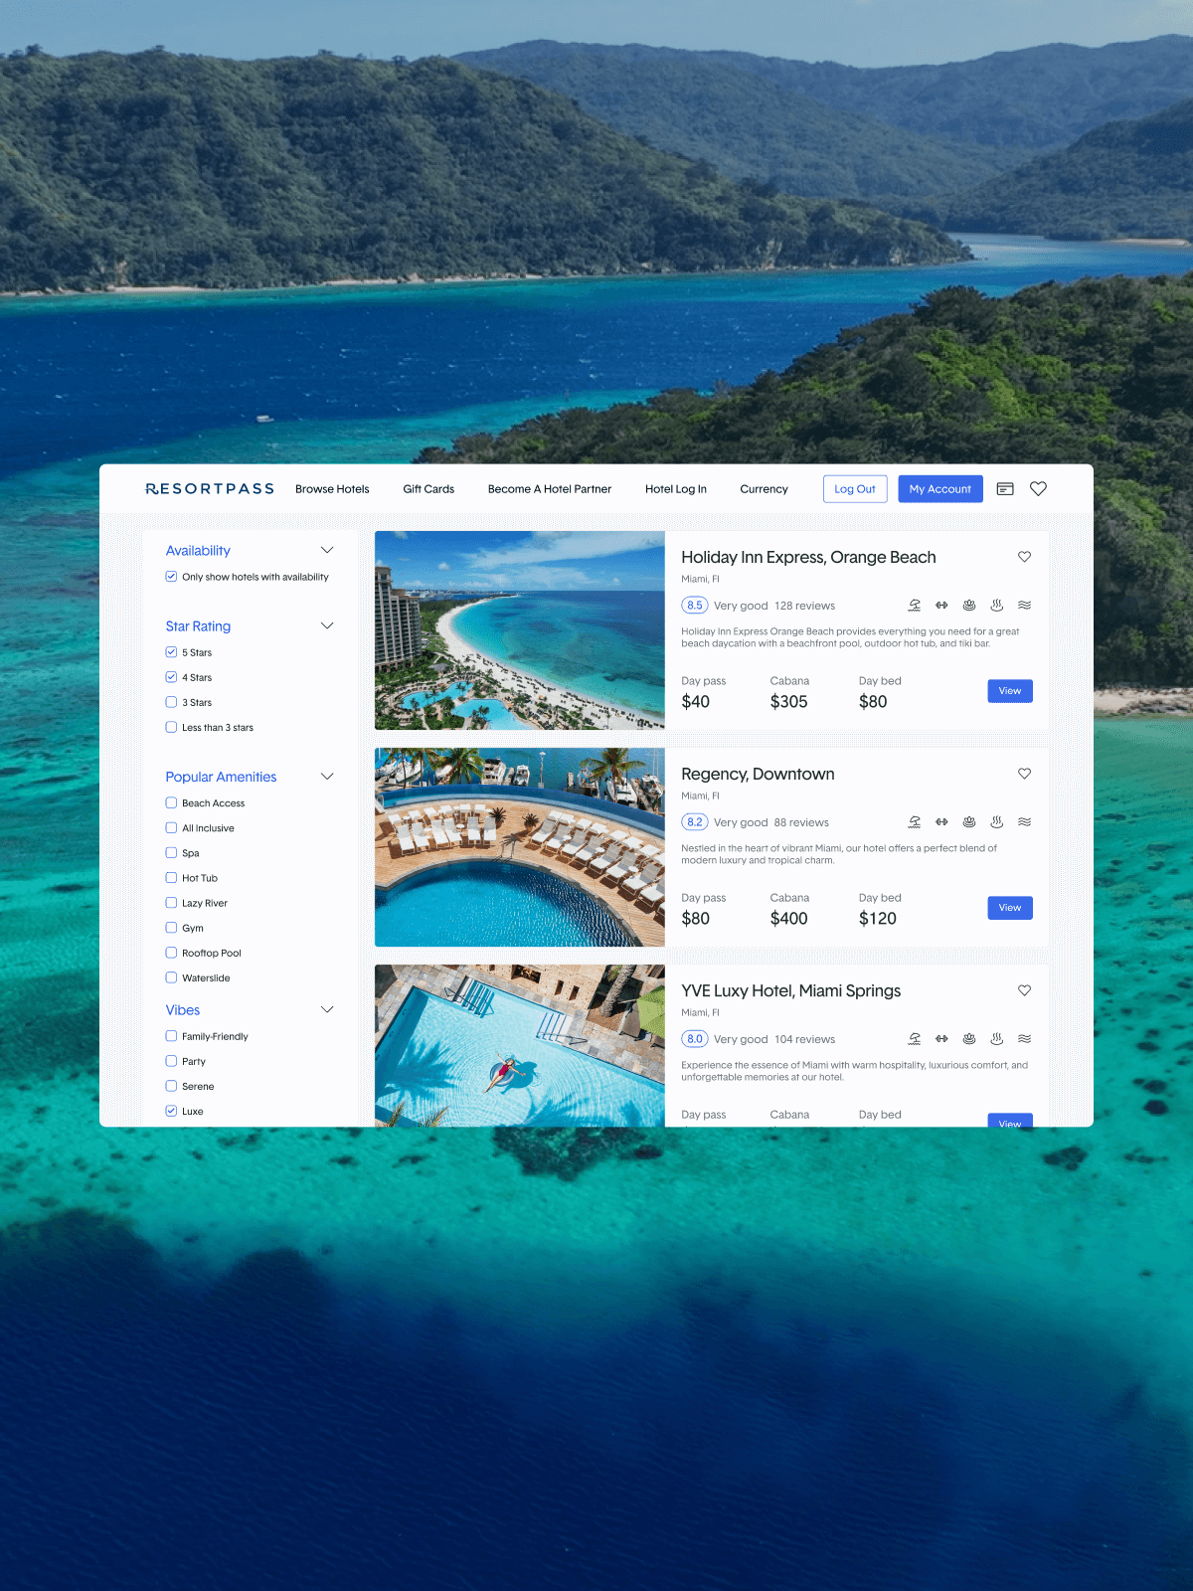Image resolution: width=1193 pixels, height=1591 pixels.
Task: Click gym dumbbell icon on YVE Luxy Hotel
Action: pos(941,1038)
